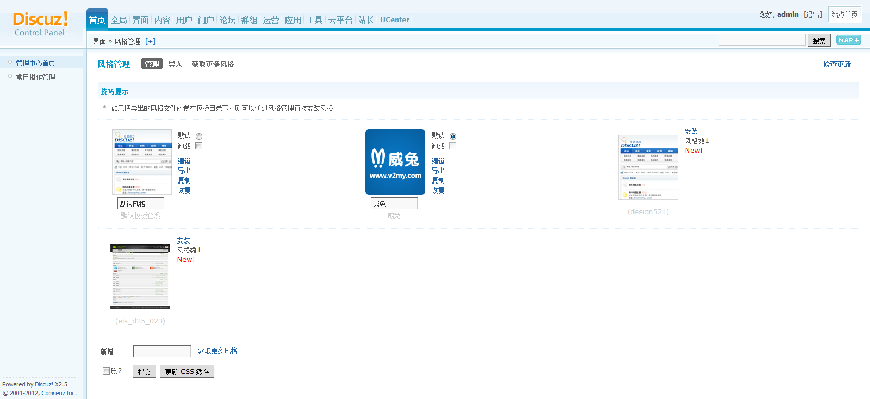Open the eis_d25_023 style preview thumbnail
This screenshot has width=870, height=399.
140,277
